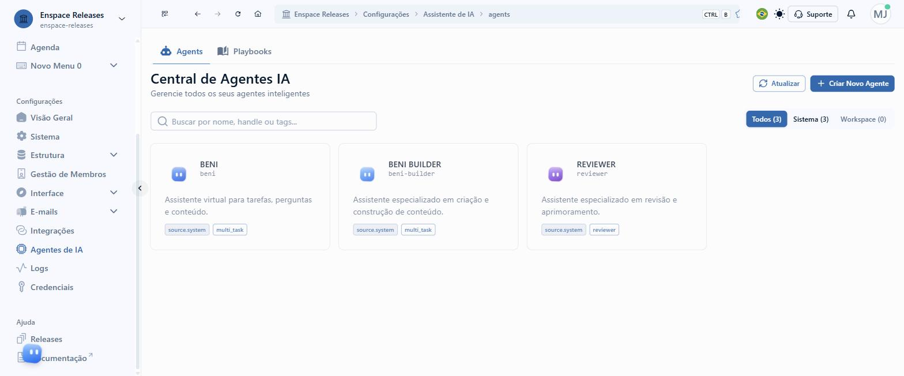Open Documentação external link
Screen dimensions: 904x376
click(x=55, y=358)
